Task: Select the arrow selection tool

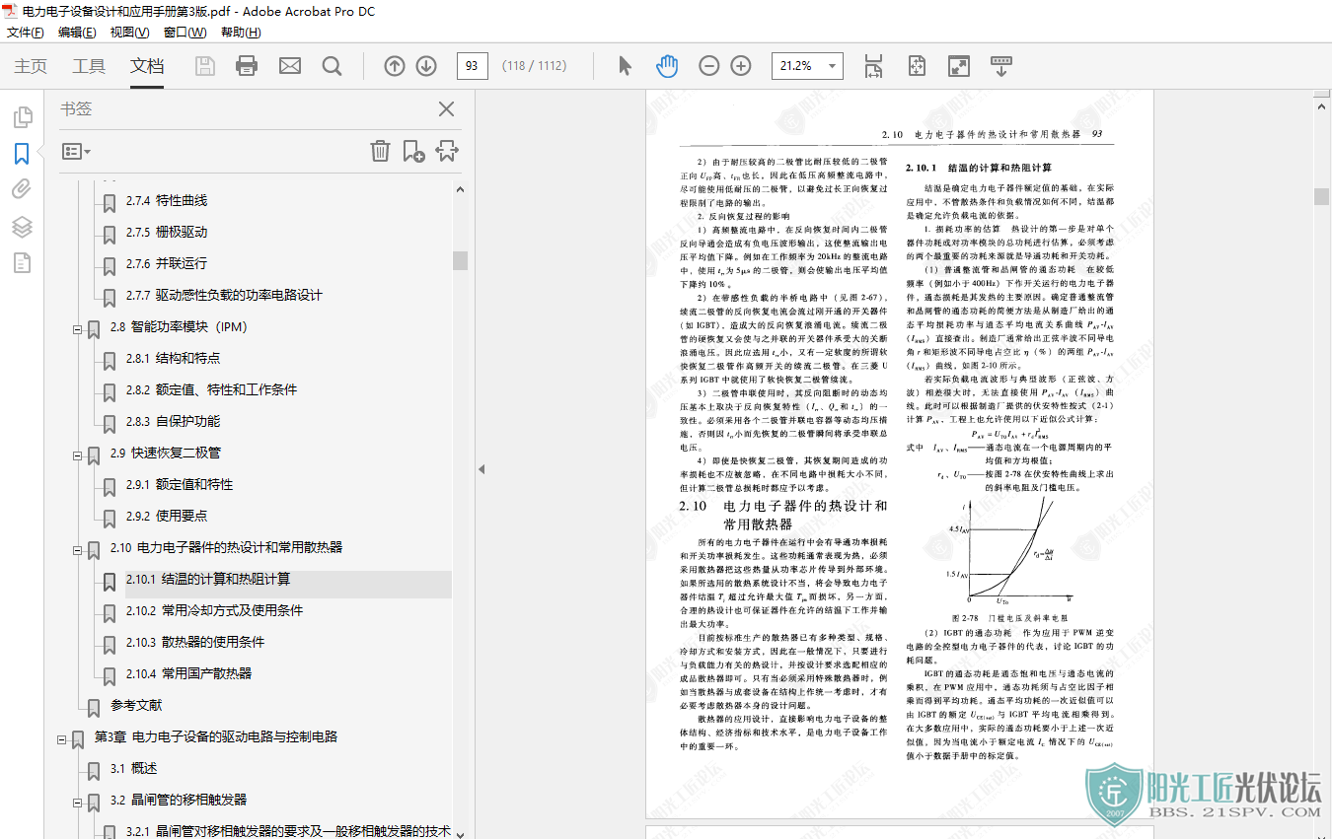Action: tap(625, 66)
